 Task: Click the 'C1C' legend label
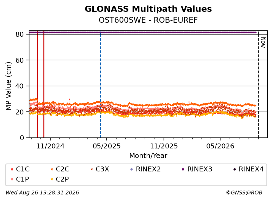pos(23,169)
